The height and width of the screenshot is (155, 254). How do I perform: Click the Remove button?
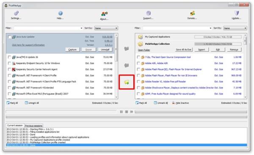(234, 49)
